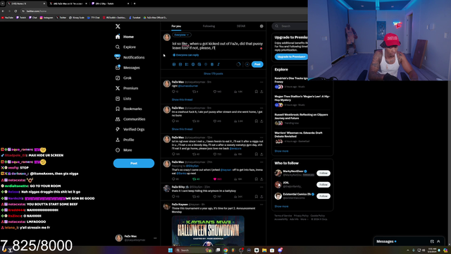Compose new message in Messages drawer
This screenshot has height=254, width=451.
click(432, 241)
